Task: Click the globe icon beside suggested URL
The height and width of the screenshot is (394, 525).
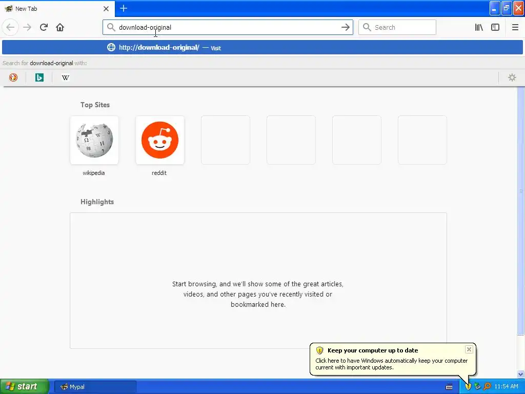Action: [111, 47]
